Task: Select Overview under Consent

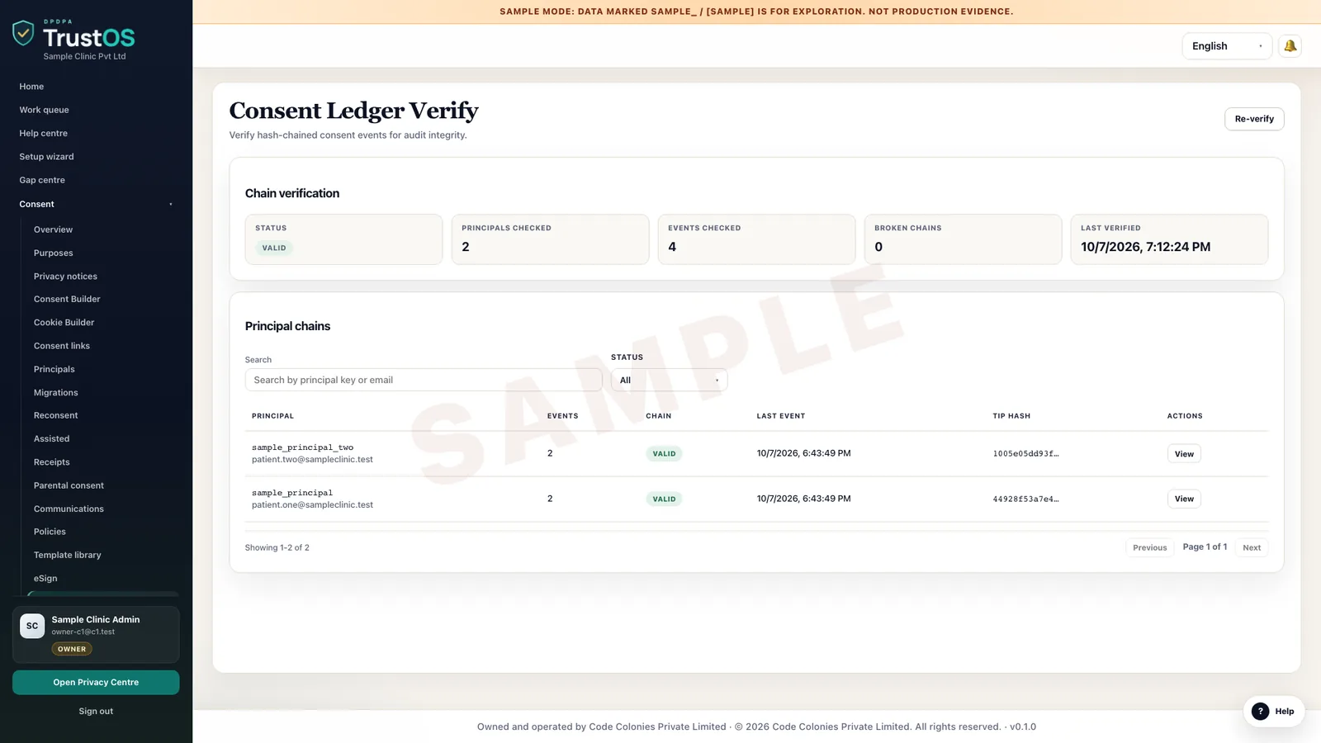Action: click(53, 230)
